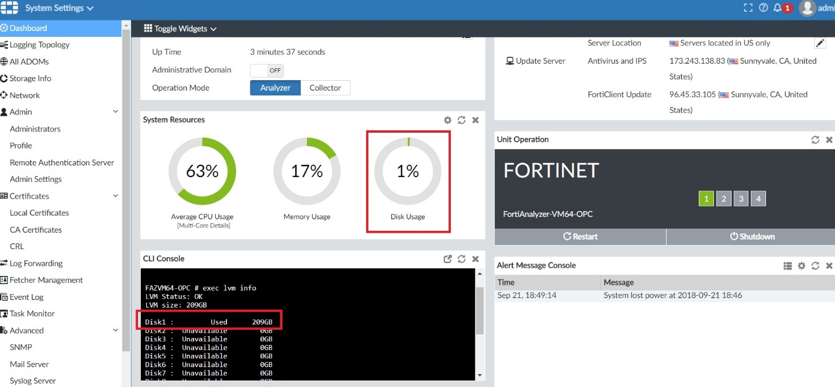Refresh the System Resources widget
The image size is (835, 387).
461,120
